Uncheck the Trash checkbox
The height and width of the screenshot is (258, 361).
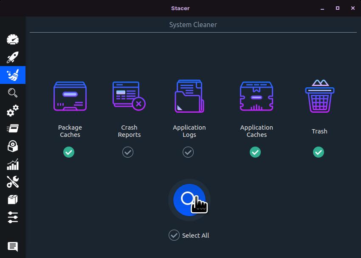[319, 152]
